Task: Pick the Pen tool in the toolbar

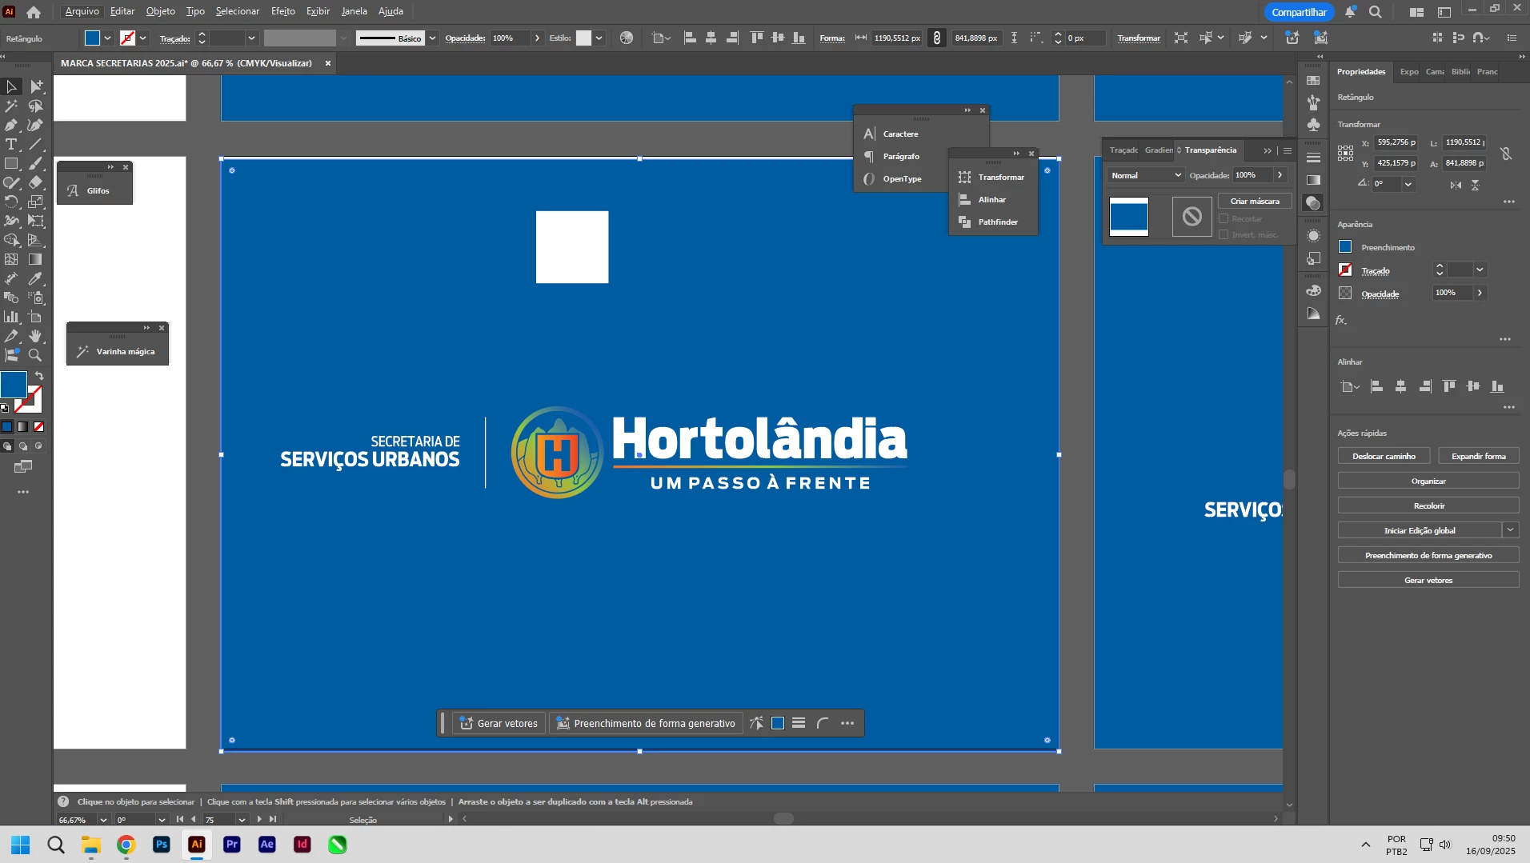Action: pyautogui.click(x=11, y=125)
